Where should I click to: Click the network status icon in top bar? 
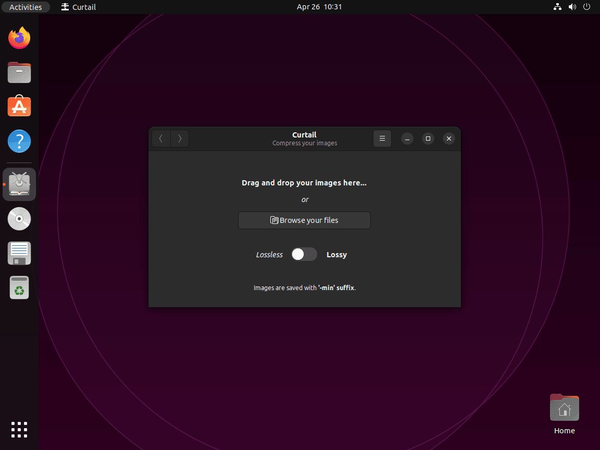click(x=557, y=7)
